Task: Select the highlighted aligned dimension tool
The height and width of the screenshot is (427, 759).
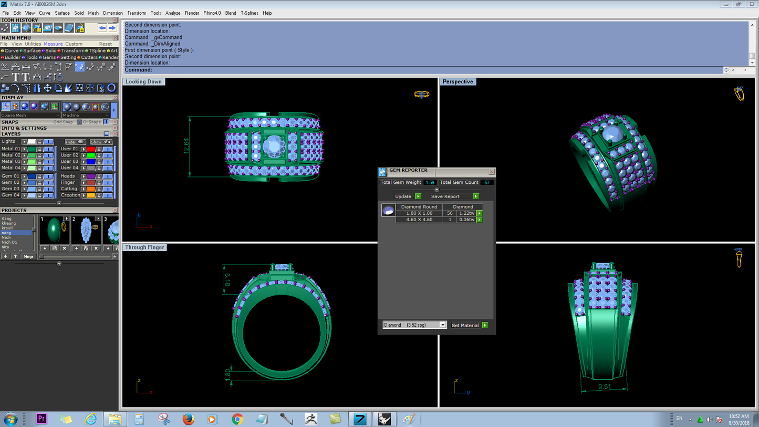Action: (79, 67)
